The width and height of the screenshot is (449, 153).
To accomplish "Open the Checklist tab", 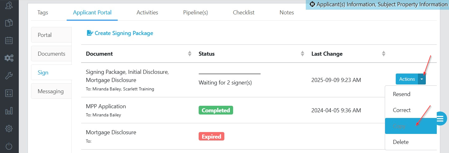I will [243, 13].
